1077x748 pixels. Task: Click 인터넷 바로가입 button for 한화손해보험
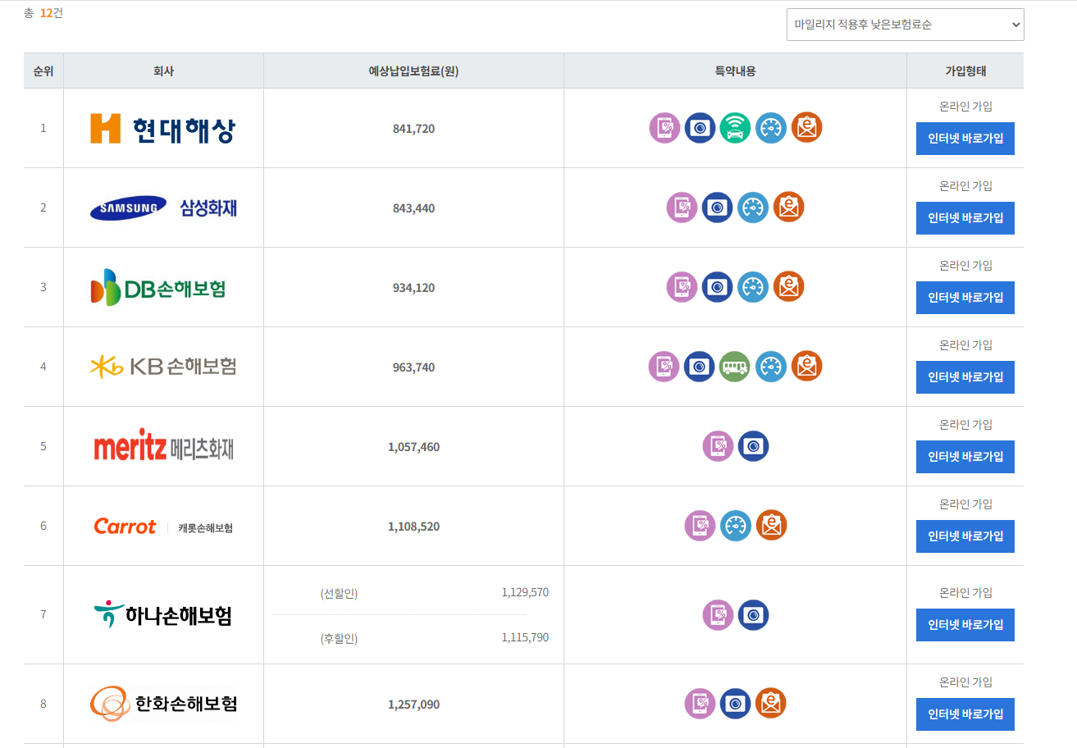click(965, 714)
